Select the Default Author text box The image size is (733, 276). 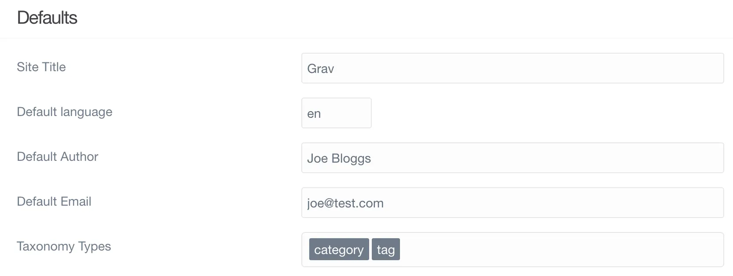click(x=512, y=158)
